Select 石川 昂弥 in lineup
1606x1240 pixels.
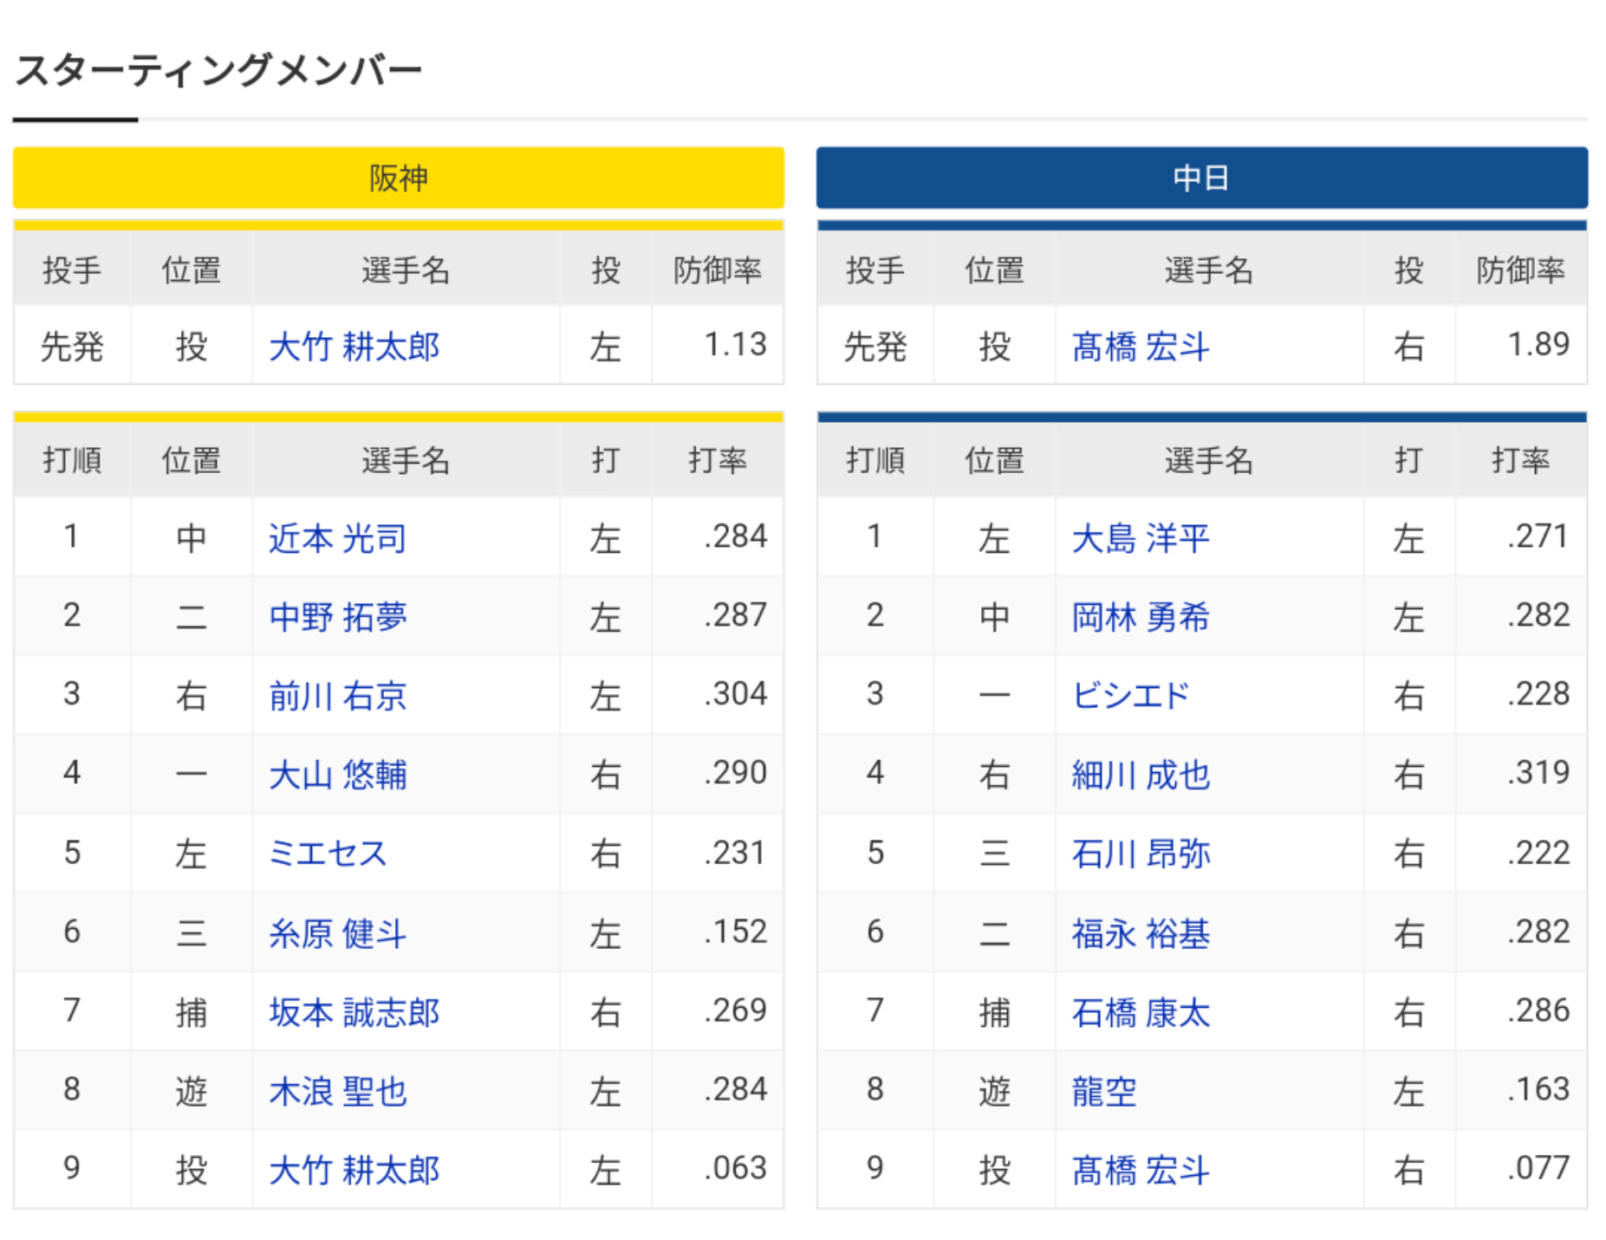(x=1140, y=854)
